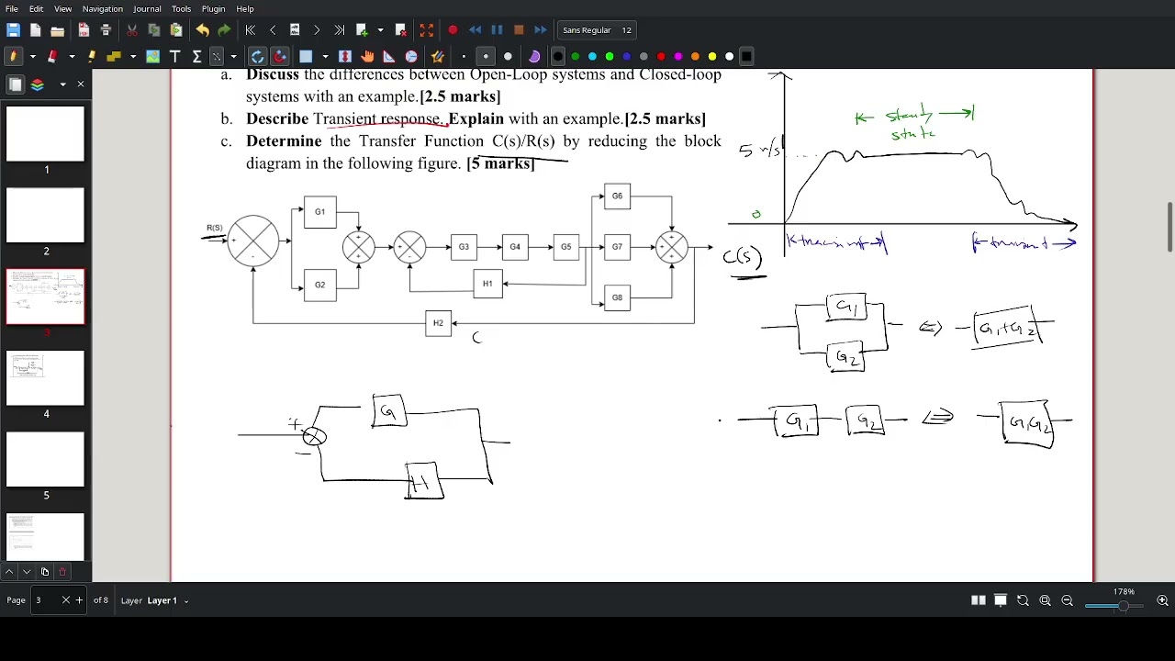
Task: Toggle the set-square ruler tool
Action: pos(389,56)
